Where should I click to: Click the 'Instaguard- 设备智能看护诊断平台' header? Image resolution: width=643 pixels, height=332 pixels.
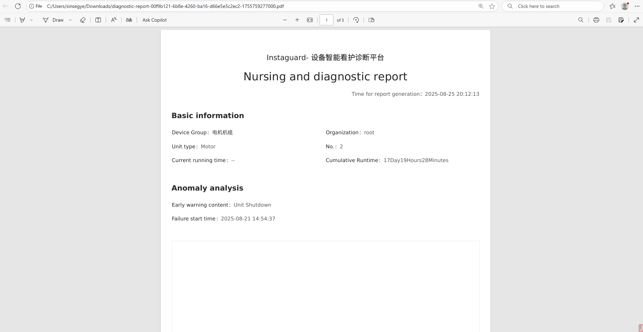pyautogui.click(x=325, y=57)
